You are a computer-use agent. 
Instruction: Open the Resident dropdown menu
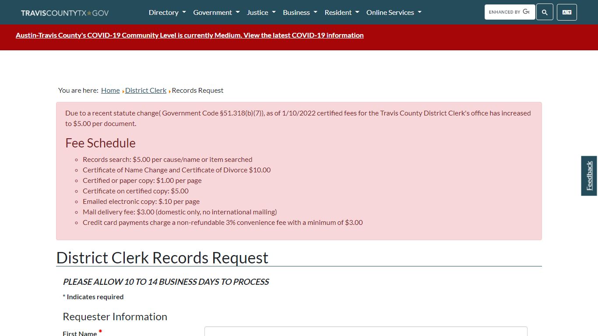click(x=341, y=12)
